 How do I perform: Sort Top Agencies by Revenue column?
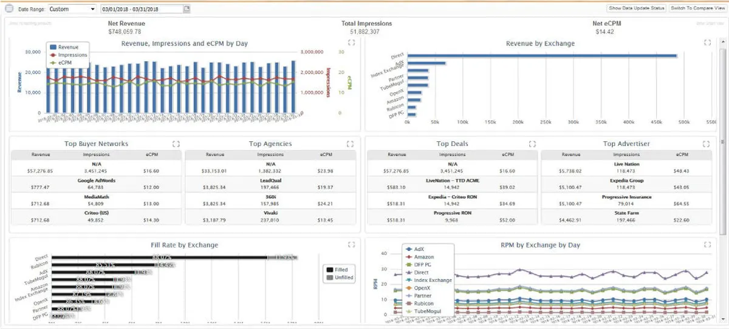coord(215,155)
